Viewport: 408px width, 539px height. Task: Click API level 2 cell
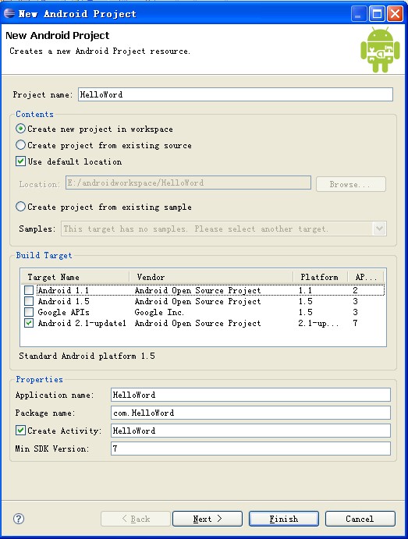pyautogui.click(x=356, y=290)
